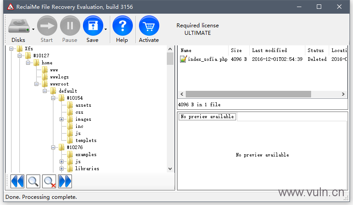The height and width of the screenshot is (205, 353).
Task: Collapse the home folder node
Action: coord(28,63)
